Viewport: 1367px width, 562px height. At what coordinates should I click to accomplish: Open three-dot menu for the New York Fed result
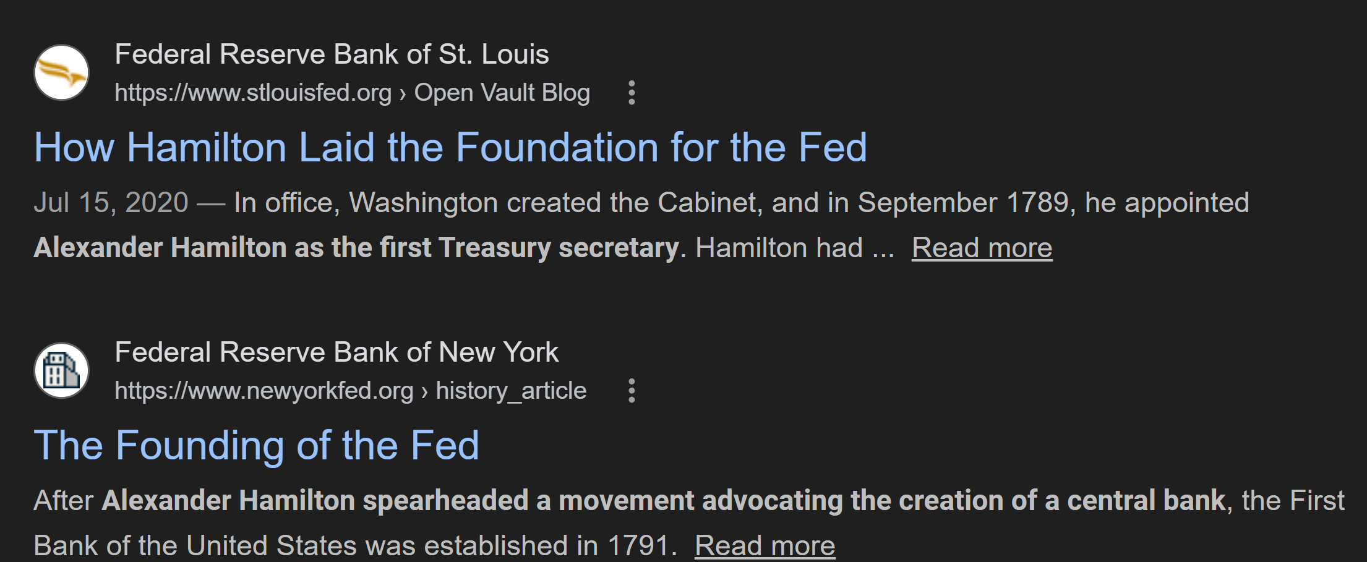632,391
